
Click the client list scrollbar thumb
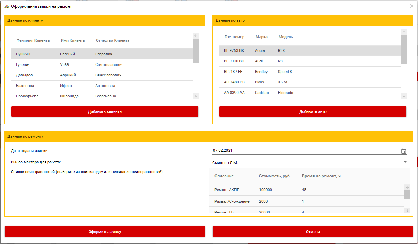coord(196,51)
